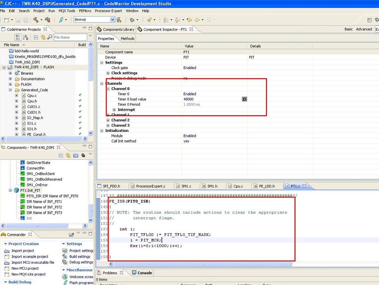
Task: Click the Next Annotation arrow icon
Action: tap(165, 20)
